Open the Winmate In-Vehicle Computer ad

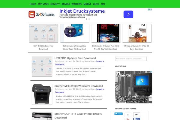point(133,87)
